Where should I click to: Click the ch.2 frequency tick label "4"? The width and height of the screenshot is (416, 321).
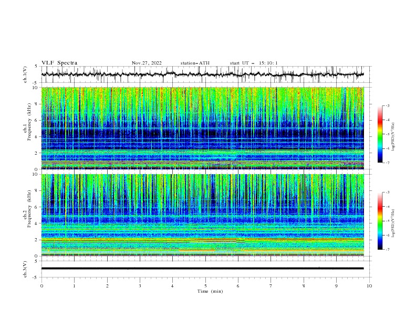pyautogui.click(x=36, y=223)
